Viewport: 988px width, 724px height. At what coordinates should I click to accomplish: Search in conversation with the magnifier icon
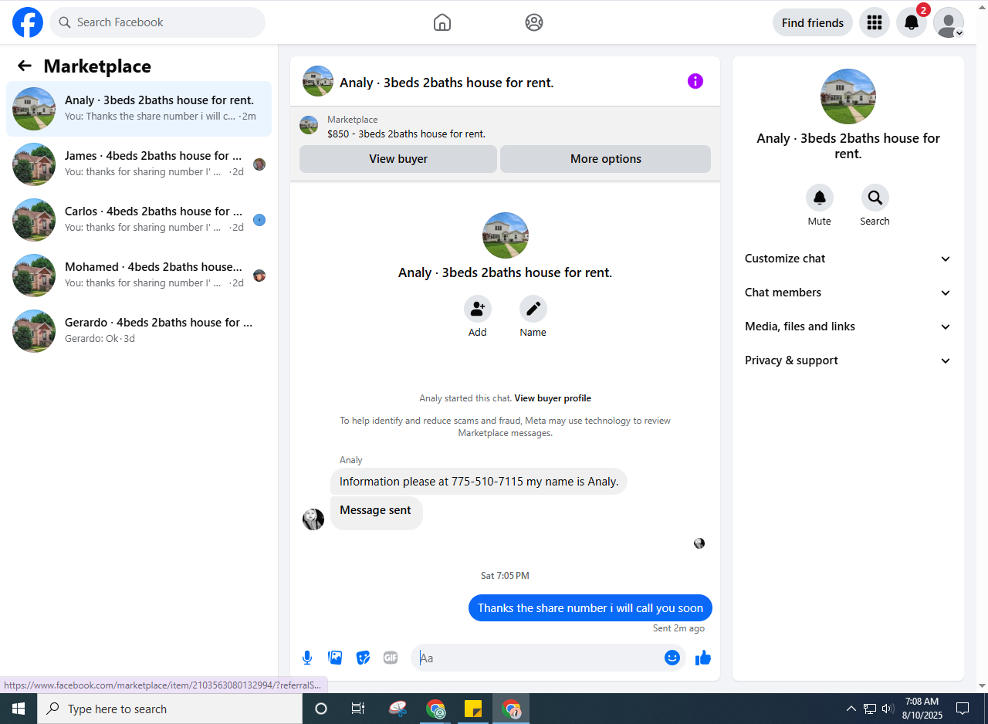(875, 198)
